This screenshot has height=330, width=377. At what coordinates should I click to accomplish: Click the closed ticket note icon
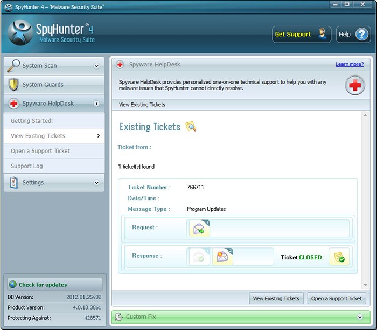pos(339,257)
